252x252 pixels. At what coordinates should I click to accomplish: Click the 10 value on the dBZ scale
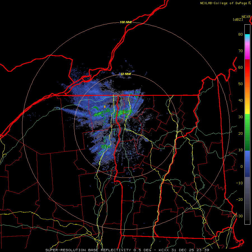click(241, 150)
